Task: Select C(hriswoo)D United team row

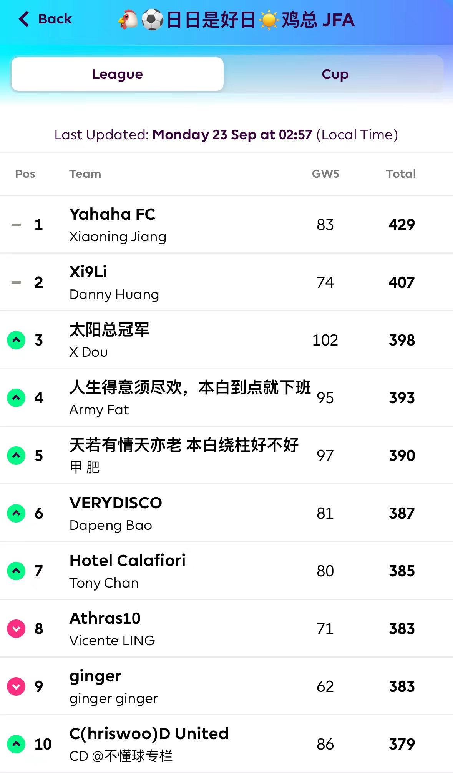Action: 149,734
